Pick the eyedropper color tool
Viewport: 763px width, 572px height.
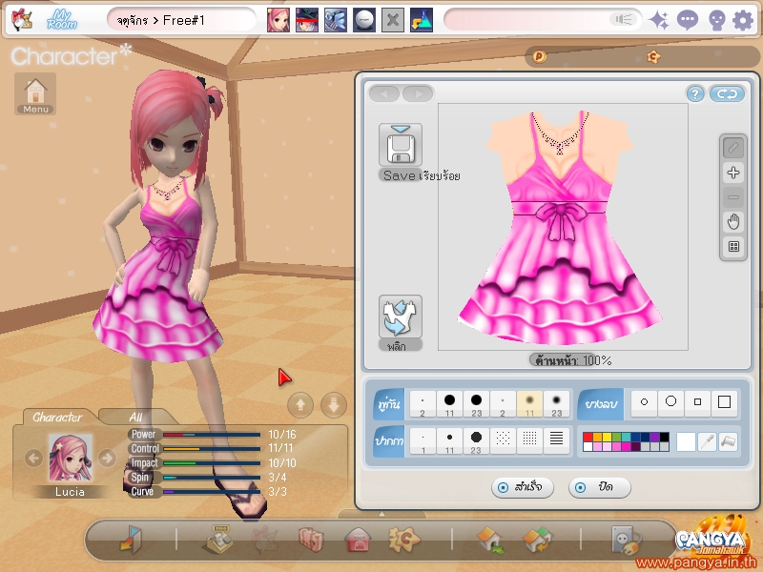(x=707, y=441)
